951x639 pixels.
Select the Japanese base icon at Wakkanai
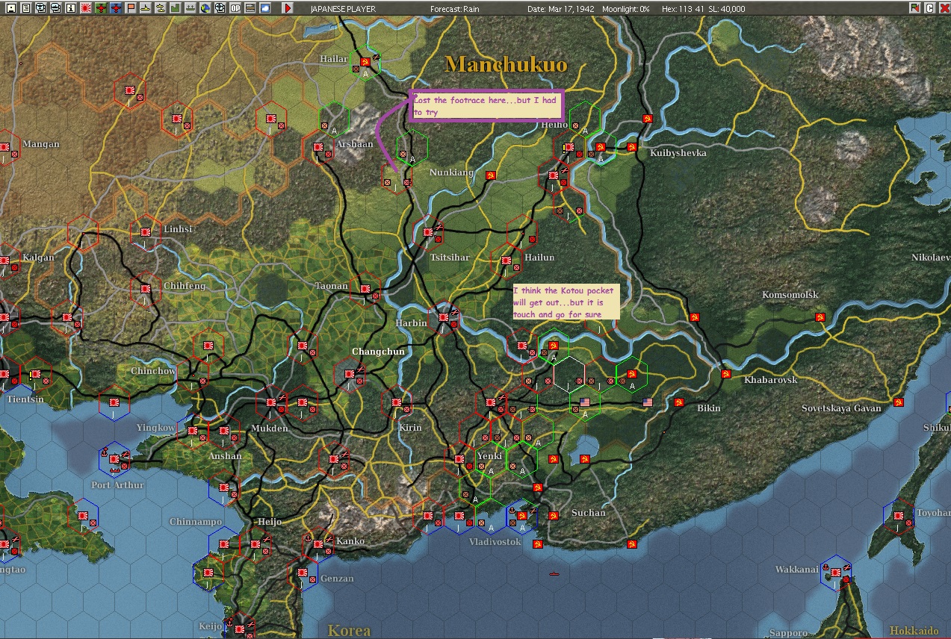[x=835, y=573]
